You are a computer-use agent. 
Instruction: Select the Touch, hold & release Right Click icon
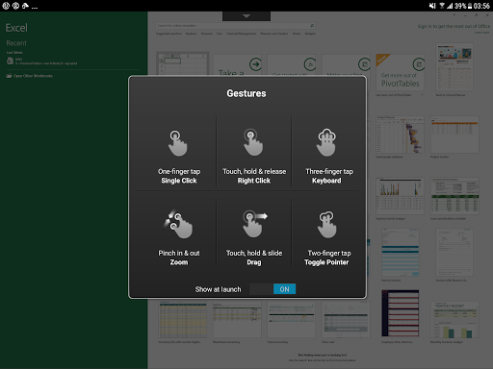tap(253, 142)
